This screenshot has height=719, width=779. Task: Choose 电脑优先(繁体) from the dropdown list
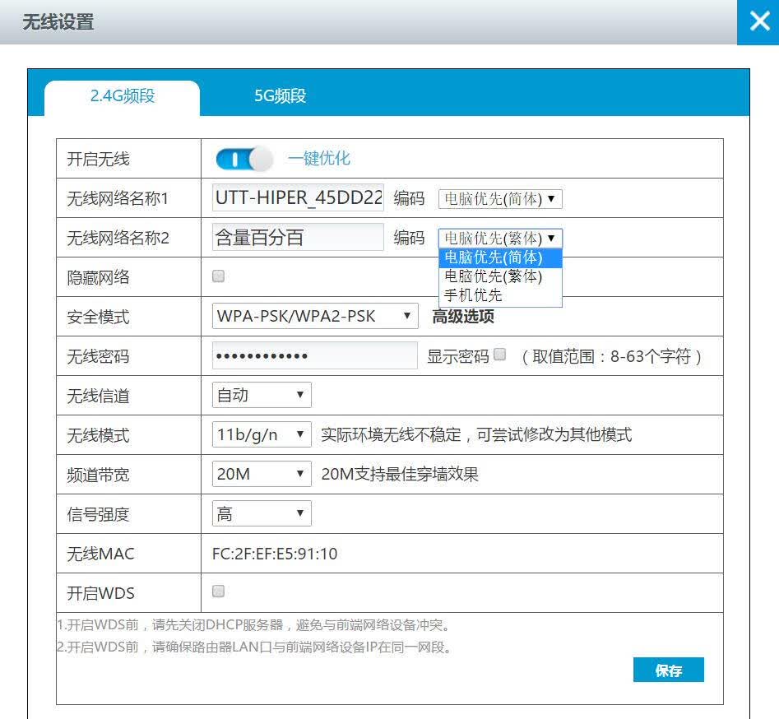(x=500, y=276)
